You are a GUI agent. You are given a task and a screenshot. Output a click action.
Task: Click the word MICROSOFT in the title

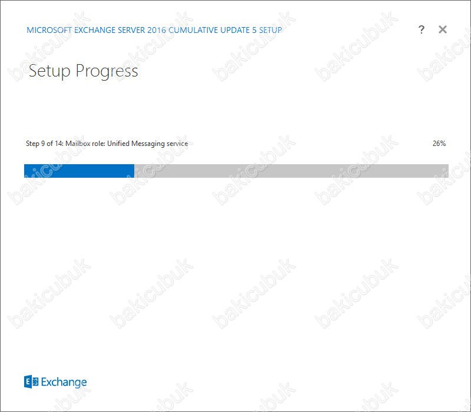tap(49, 30)
